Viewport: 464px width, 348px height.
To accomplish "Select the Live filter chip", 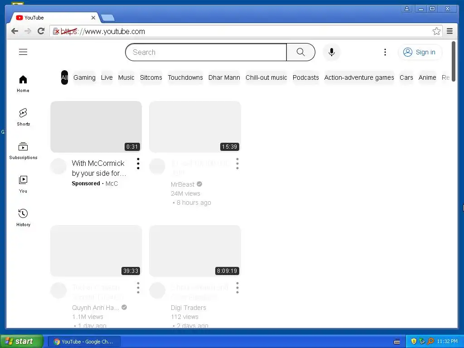I will 106,77.
